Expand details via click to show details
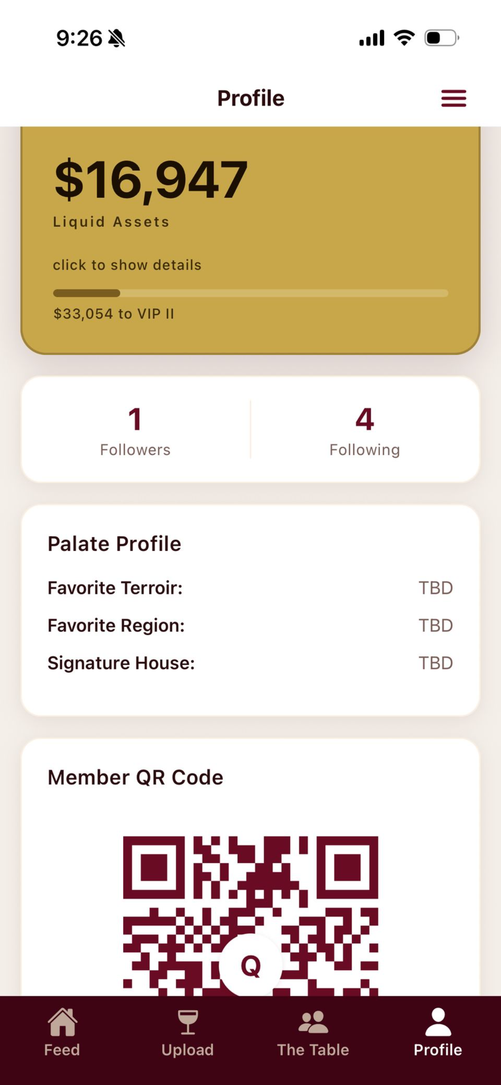501x1085 pixels. (127, 265)
